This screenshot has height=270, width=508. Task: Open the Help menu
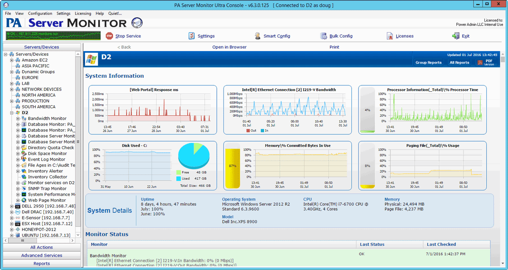pyautogui.click(x=99, y=14)
